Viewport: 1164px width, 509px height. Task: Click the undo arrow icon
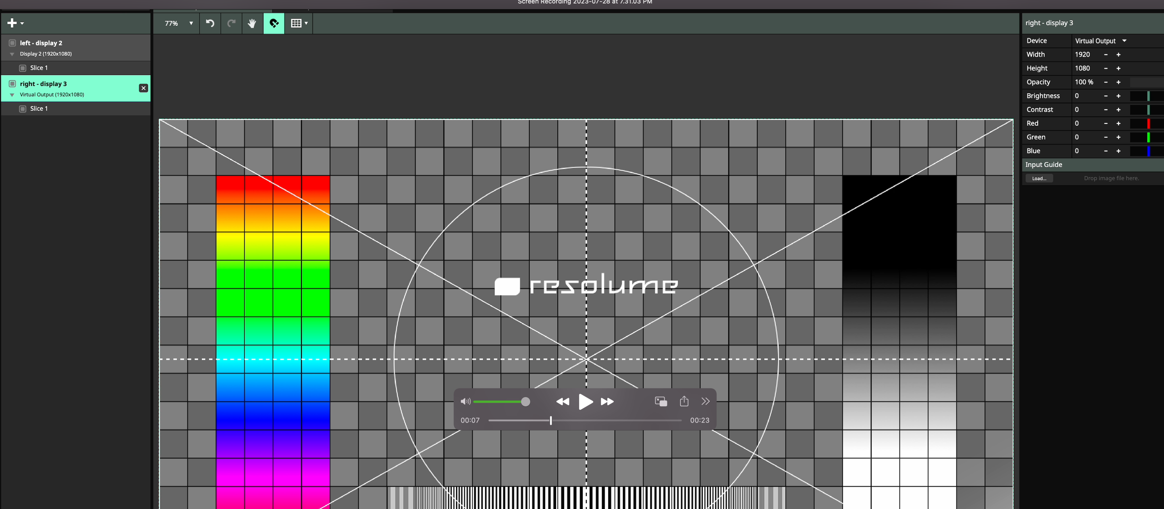point(210,23)
